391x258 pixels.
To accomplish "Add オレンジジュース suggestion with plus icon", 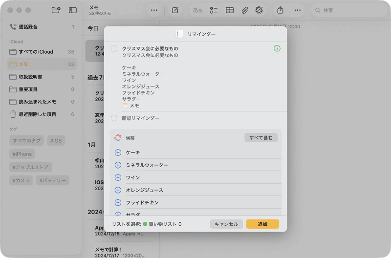I will tap(118, 190).
